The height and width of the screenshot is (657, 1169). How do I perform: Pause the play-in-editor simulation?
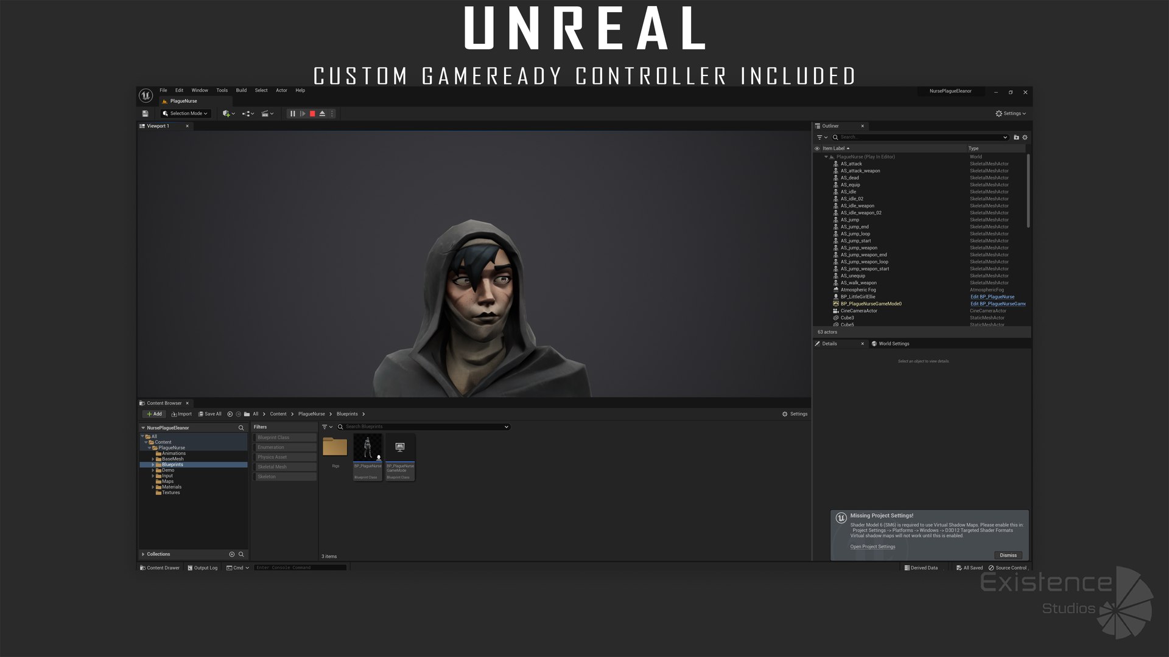pyautogui.click(x=293, y=114)
